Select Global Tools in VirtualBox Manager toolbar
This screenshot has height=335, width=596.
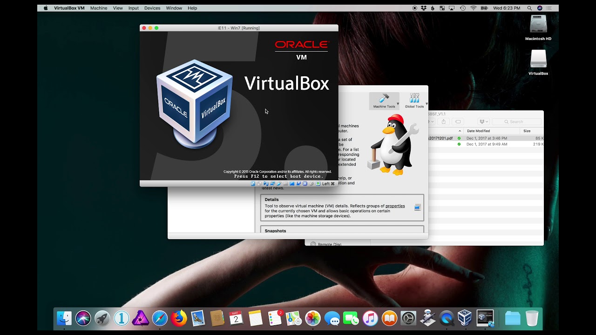tap(414, 100)
